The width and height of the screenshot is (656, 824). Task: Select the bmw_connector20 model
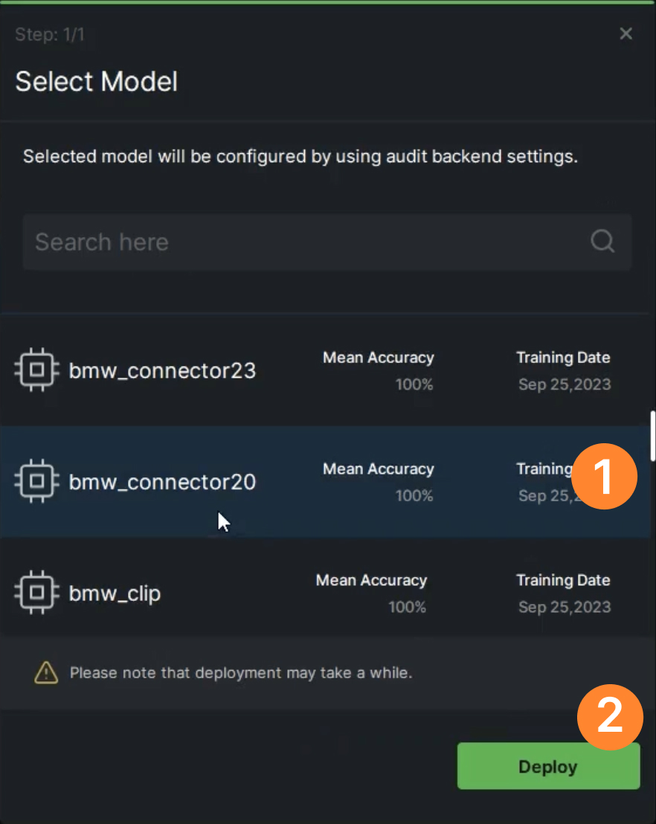tap(325, 482)
